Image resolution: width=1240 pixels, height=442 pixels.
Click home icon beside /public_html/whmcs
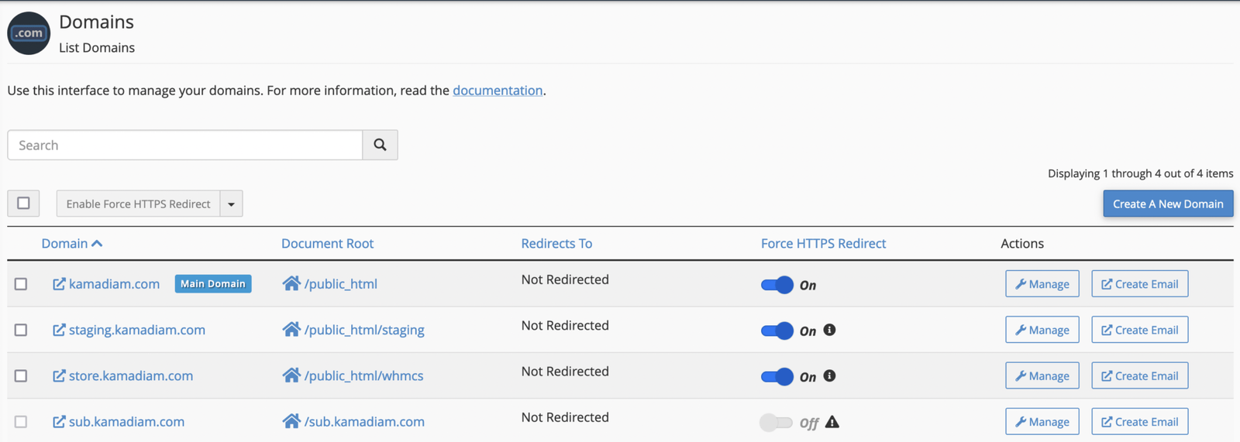point(291,375)
